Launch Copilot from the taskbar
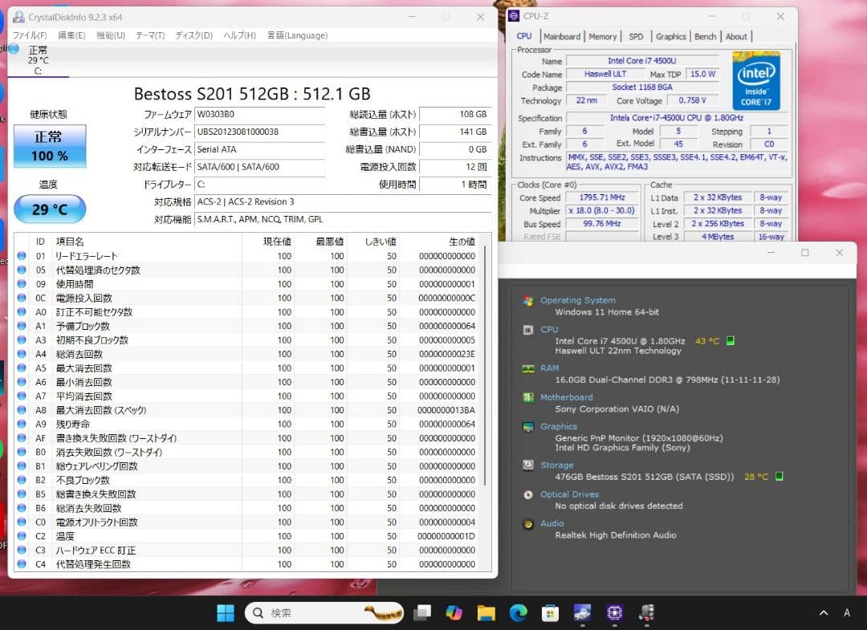867x630 pixels. click(454, 612)
